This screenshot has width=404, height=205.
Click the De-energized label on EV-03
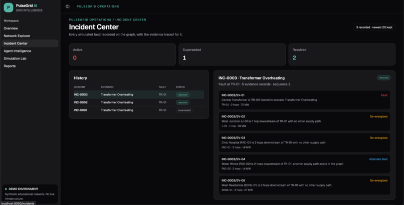point(378,137)
